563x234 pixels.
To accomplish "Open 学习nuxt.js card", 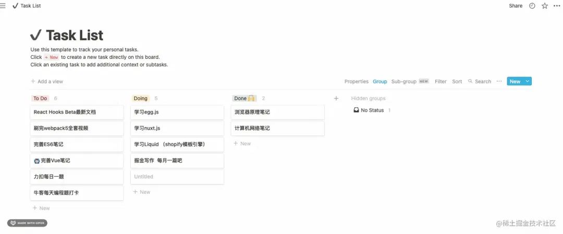I will tap(177, 129).
